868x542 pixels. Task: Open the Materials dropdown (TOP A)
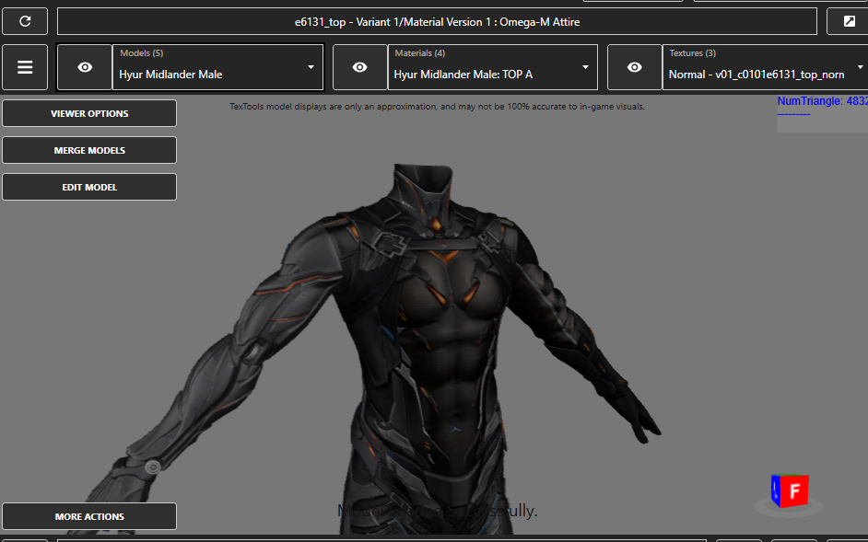493,67
